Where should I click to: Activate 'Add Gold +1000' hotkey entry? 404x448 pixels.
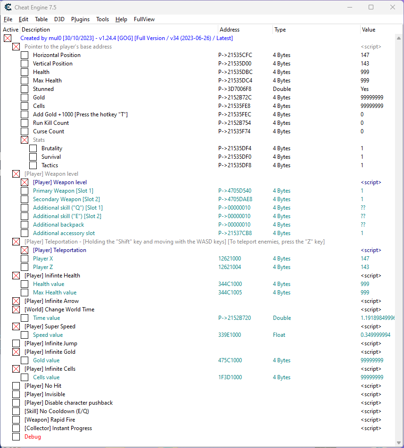click(25, 114)
